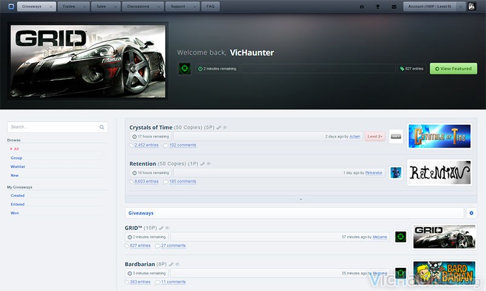This screenshot has width=486, height=291.
Task: Hide Bardbarian giveaway with eye icon
Action: pos(177,264)
